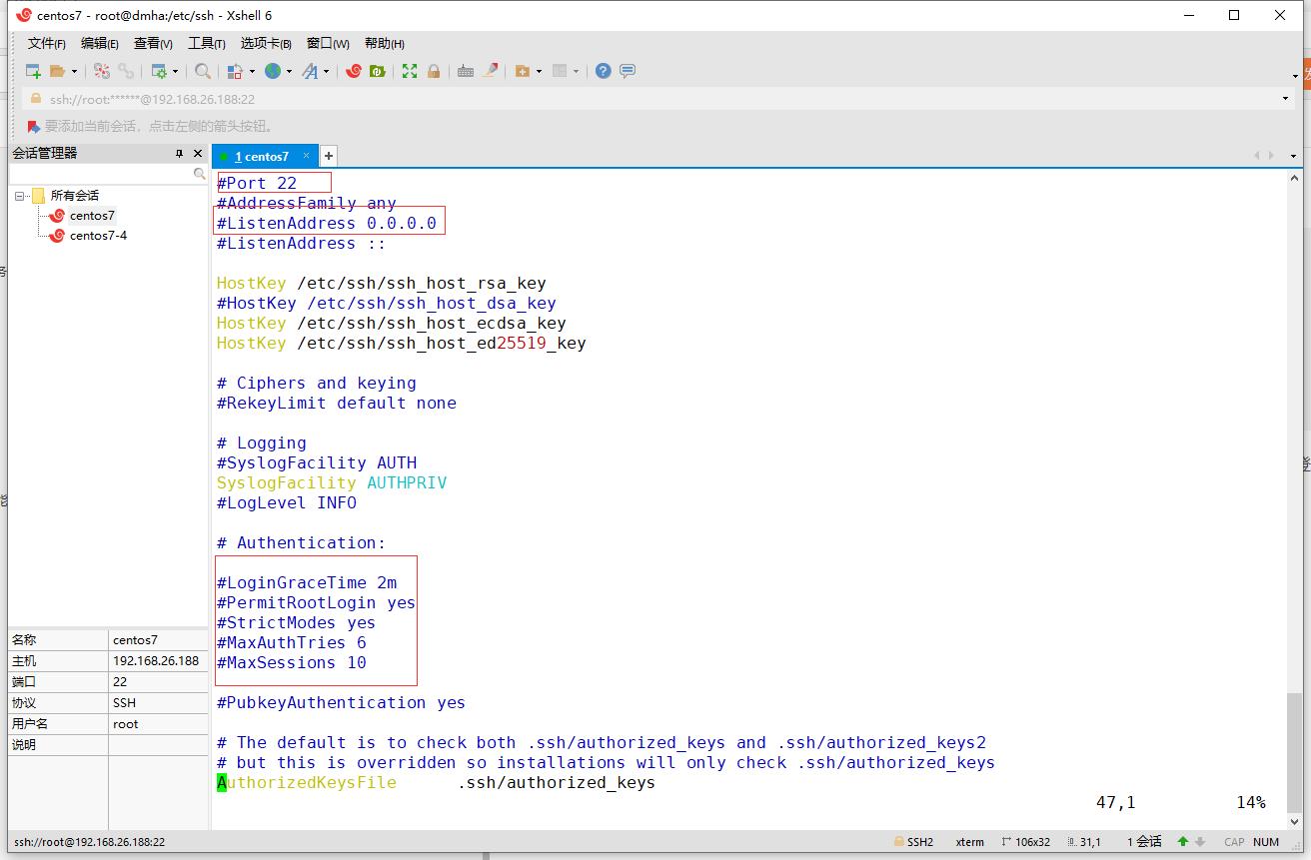Open the 工具(T) menu
The height and width of the screenshot is (860, 1311).
(207, 43)
